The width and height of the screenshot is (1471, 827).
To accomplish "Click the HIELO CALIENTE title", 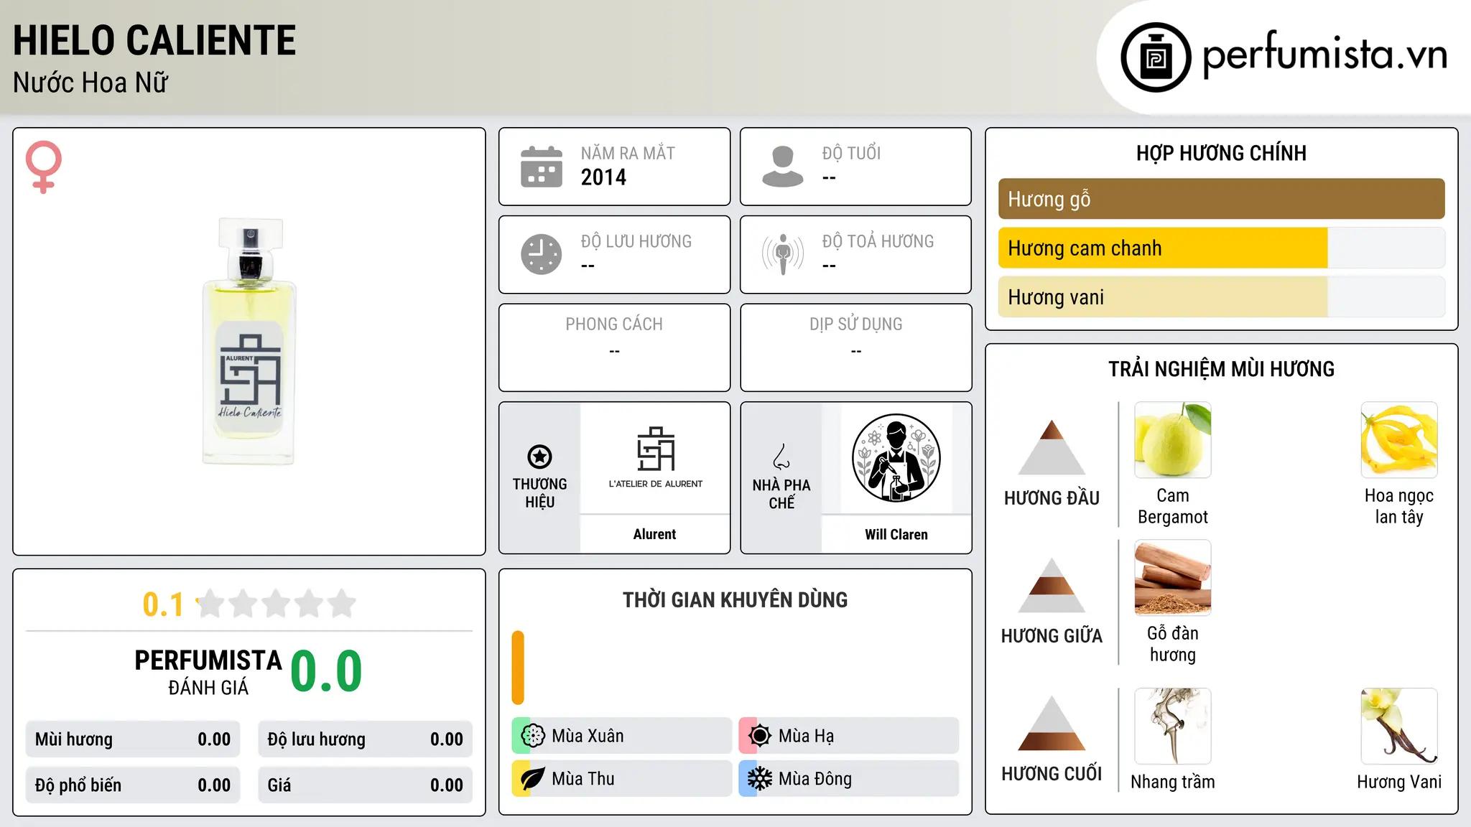I will tap(154, 40).
